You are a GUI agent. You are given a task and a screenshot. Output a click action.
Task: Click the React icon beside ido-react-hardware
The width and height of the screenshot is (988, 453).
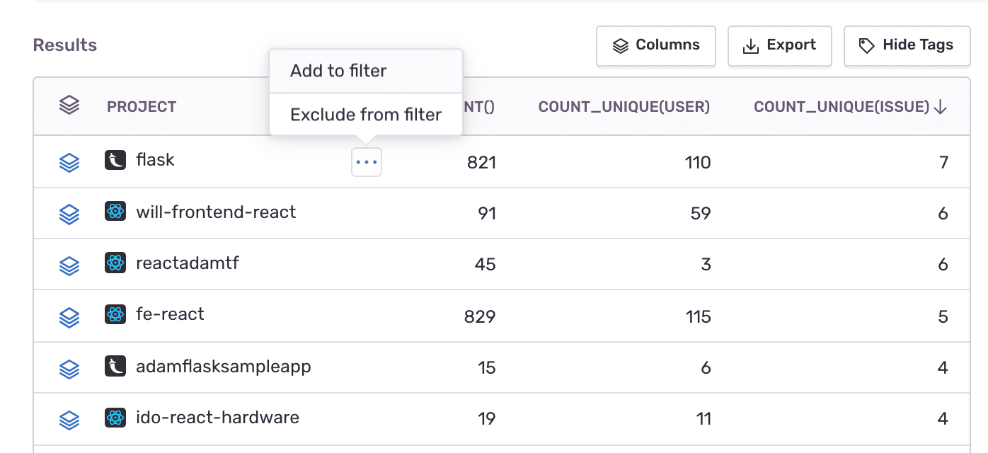[x=115, y=417]
